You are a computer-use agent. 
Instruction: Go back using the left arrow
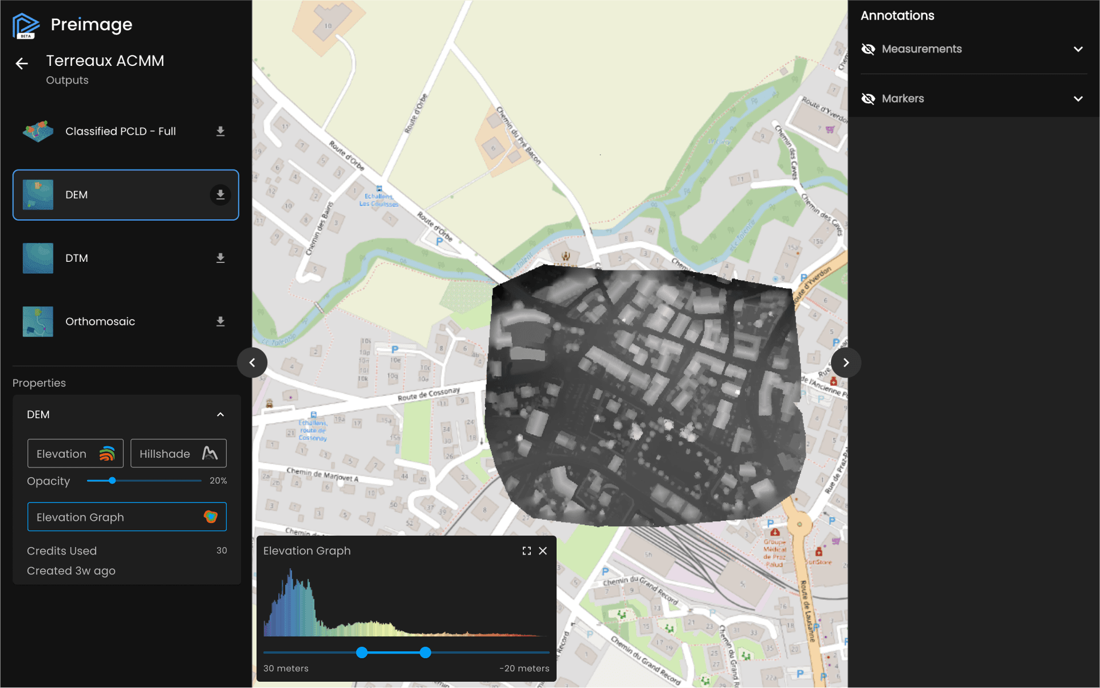[x=22, y=64]
